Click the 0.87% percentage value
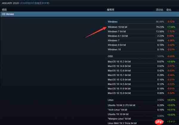The image size is (179, 125). click(x=161, y=62)
